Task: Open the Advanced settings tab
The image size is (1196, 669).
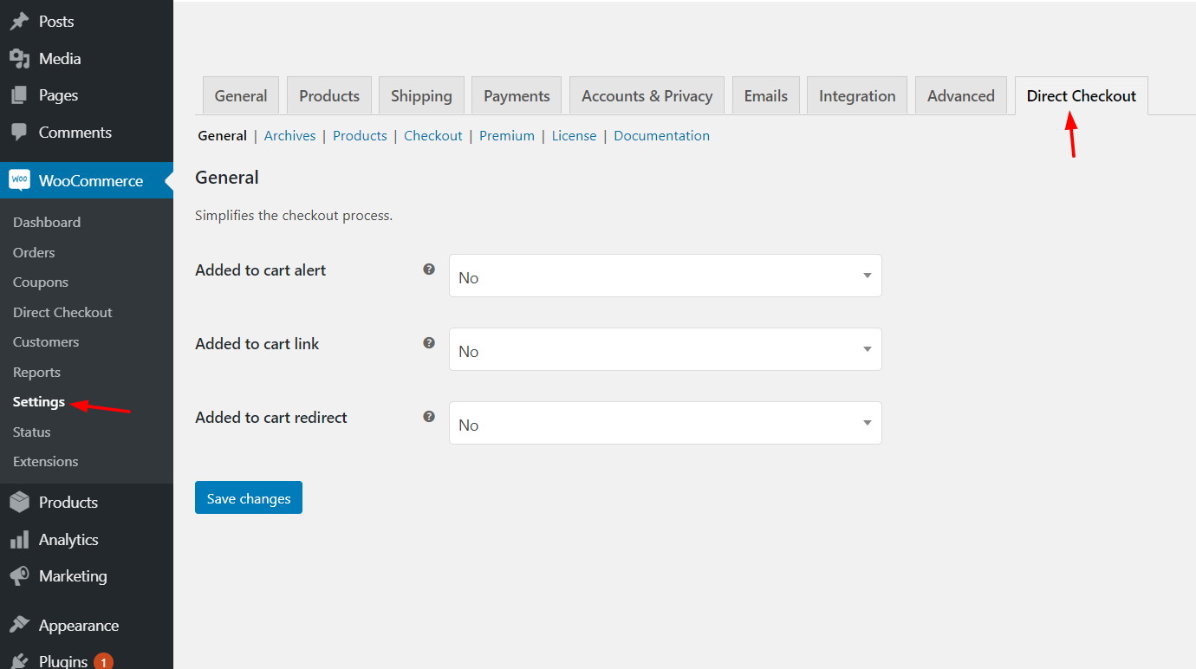Action: (x=961, y=96)
